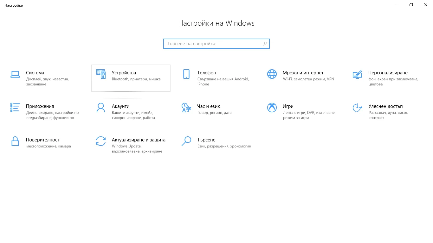The height and width of the screenshot is (243, 433).
Task: Open the Поверителност title
Action: [x=43, y=140]
